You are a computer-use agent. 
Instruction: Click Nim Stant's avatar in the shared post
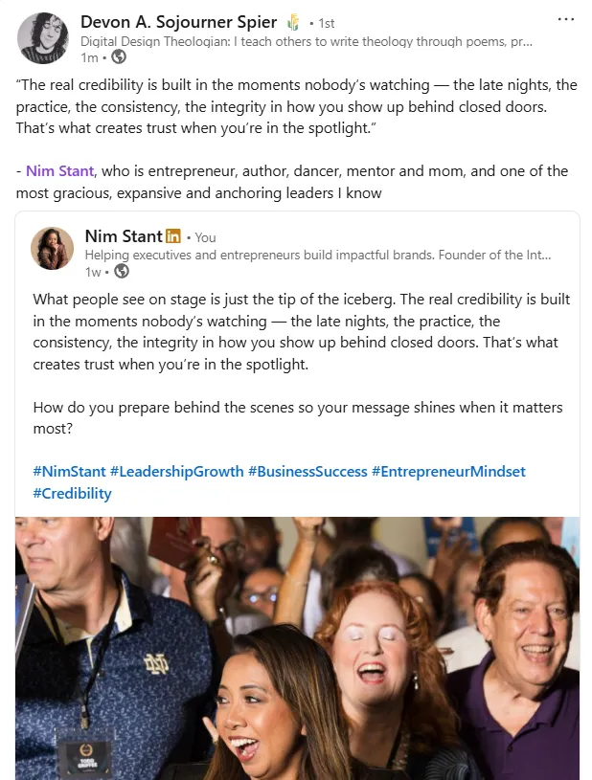(x=53, y=248)
